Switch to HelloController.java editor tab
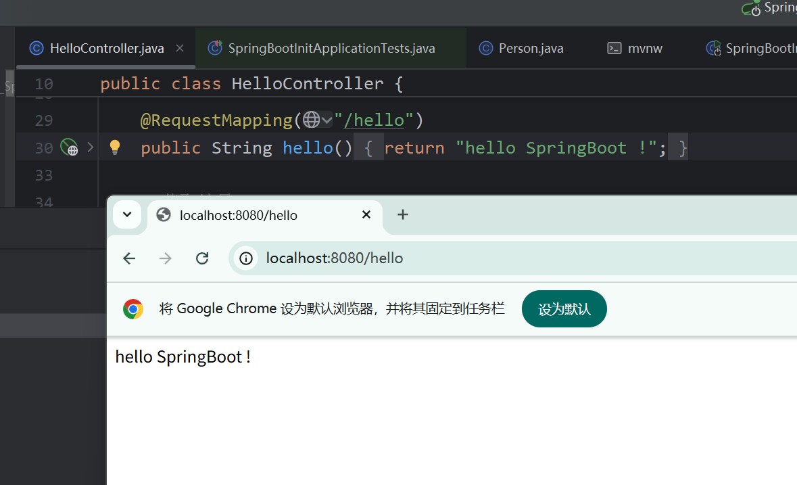797x485 pixels. pyautogui.click(x=105, y=48)
